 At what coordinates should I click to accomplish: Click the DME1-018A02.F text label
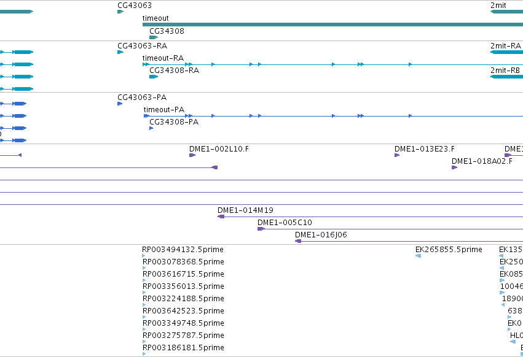click(x=482, y=161)
